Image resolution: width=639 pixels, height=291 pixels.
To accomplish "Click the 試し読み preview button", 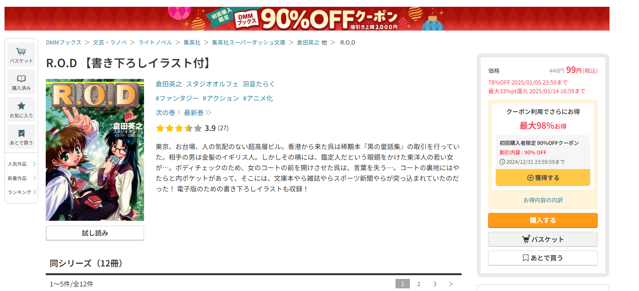I will [95, 233].
